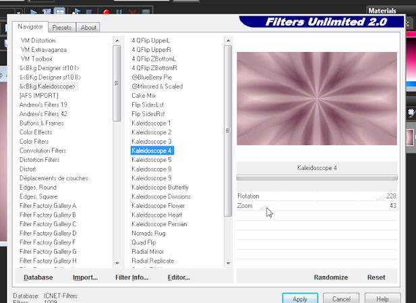The height and width of the screenshot is (303, 416).
Task: Click category list scroll up arrow
Action: pyautogui.click(x=117, y=40)
